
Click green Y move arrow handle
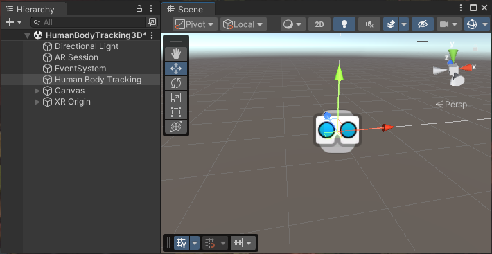pos(339,73)
